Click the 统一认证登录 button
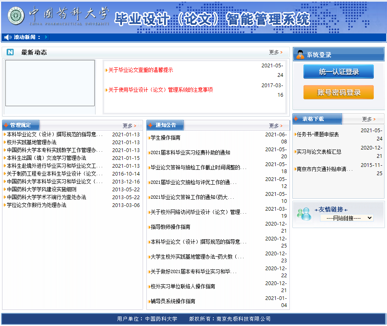This screenshot has width=387, height=326. [338, 71]
